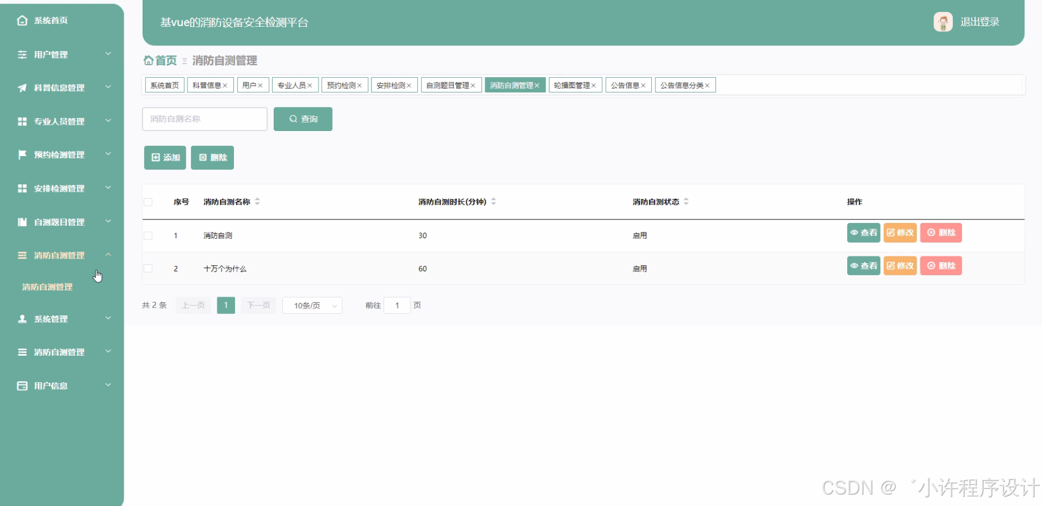Select the checkbox for row 十万个为什么
Viewport: 1042px width, 506px height.
(x=148, y=268)
